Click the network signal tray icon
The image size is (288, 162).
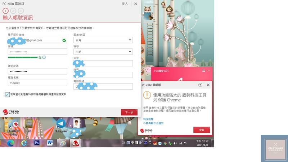[180, 143]
